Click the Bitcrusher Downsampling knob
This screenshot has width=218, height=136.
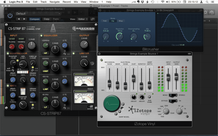pos(133,36)
